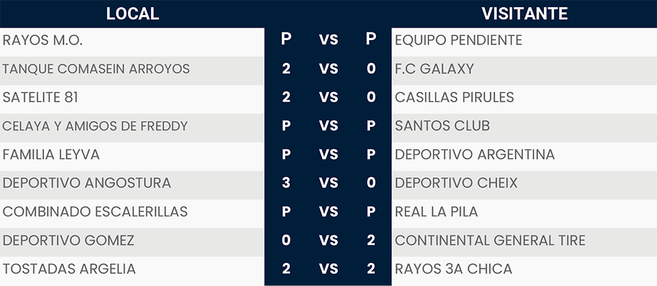The width and height of the screenshot is (657, 286).
Task: Select the CONTINENTAL GENERAL TIRE team
Action: click(x=490, y=241)
